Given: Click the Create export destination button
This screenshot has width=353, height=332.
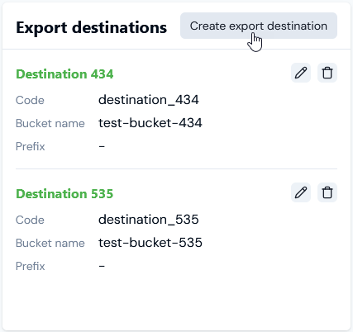Looking at the screenshot, I should tap(259, 26).
